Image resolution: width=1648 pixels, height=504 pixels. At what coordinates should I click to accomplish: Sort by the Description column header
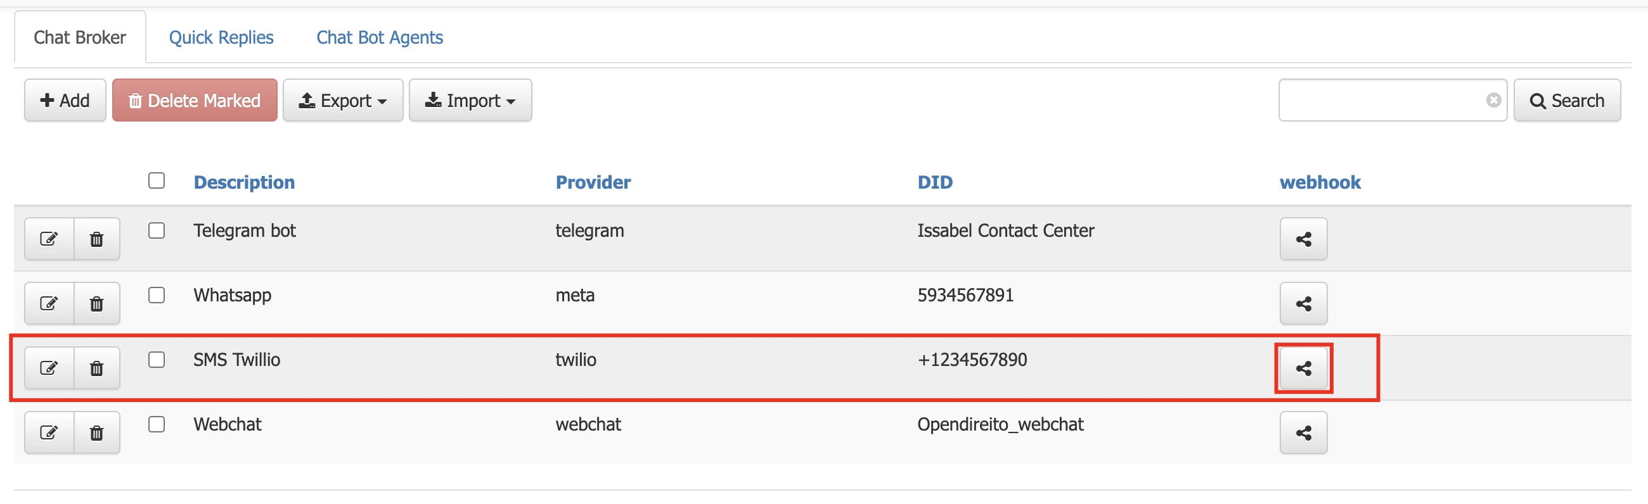tap(244, 182)
